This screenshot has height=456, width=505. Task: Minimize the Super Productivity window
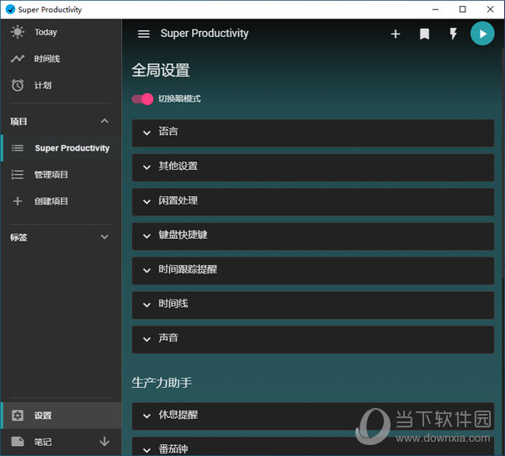coord(435,9)
